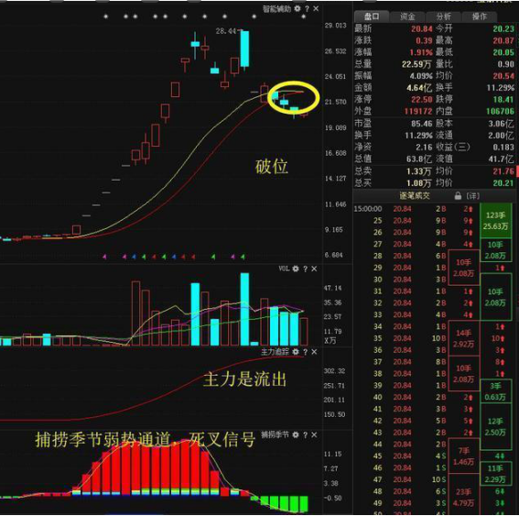Close the 捕捞季节 indicator panel
The width and height of the screenshot is (519, 516).
click(314, 434)
